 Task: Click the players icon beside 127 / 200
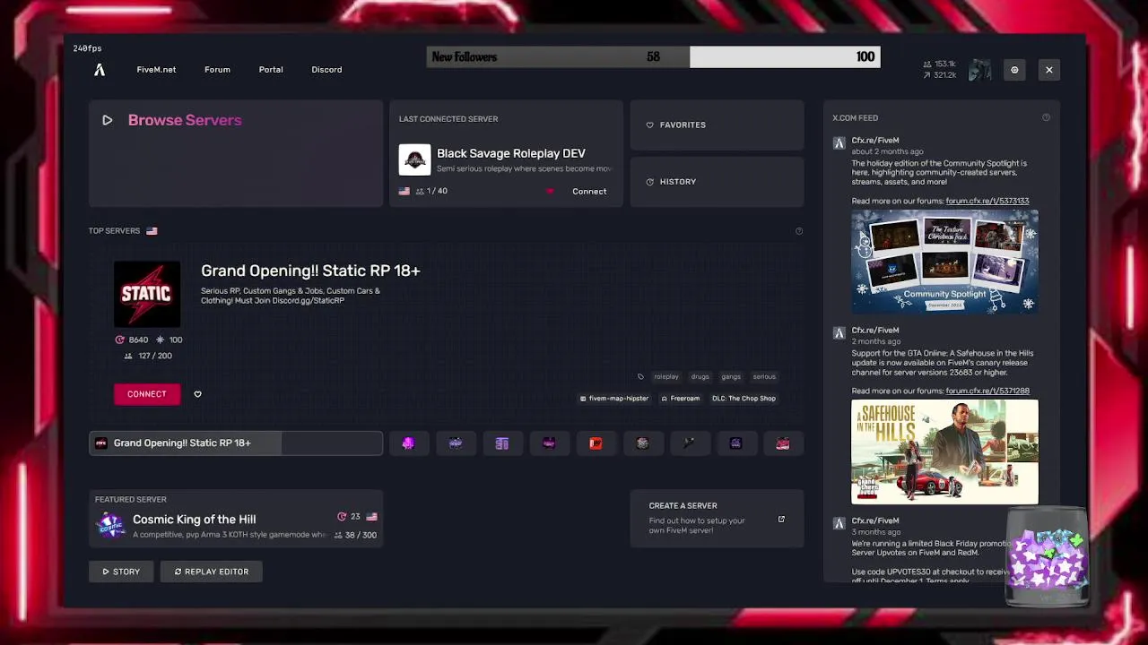pyautogui.click(x=128, y=357)
